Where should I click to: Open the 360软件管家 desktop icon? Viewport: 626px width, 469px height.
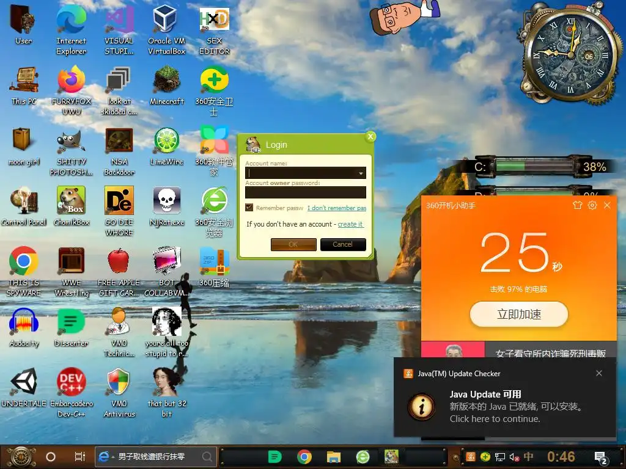(x=214, y=151)
